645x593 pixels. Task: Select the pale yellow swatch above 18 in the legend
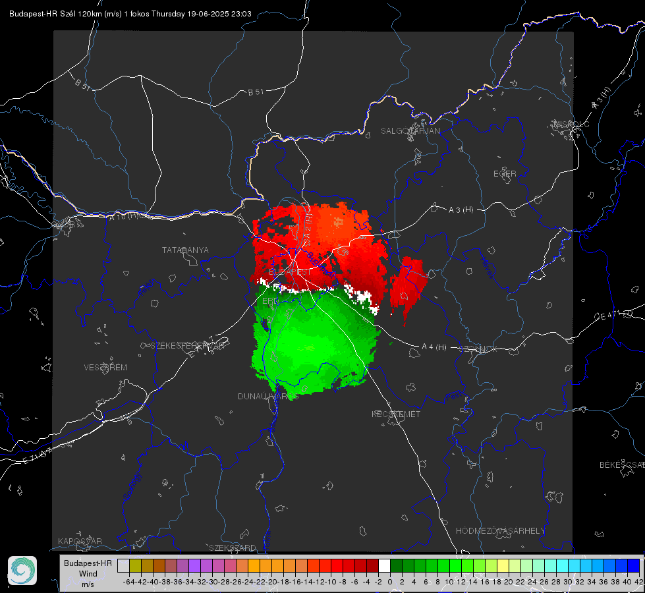tap(503, 565)
